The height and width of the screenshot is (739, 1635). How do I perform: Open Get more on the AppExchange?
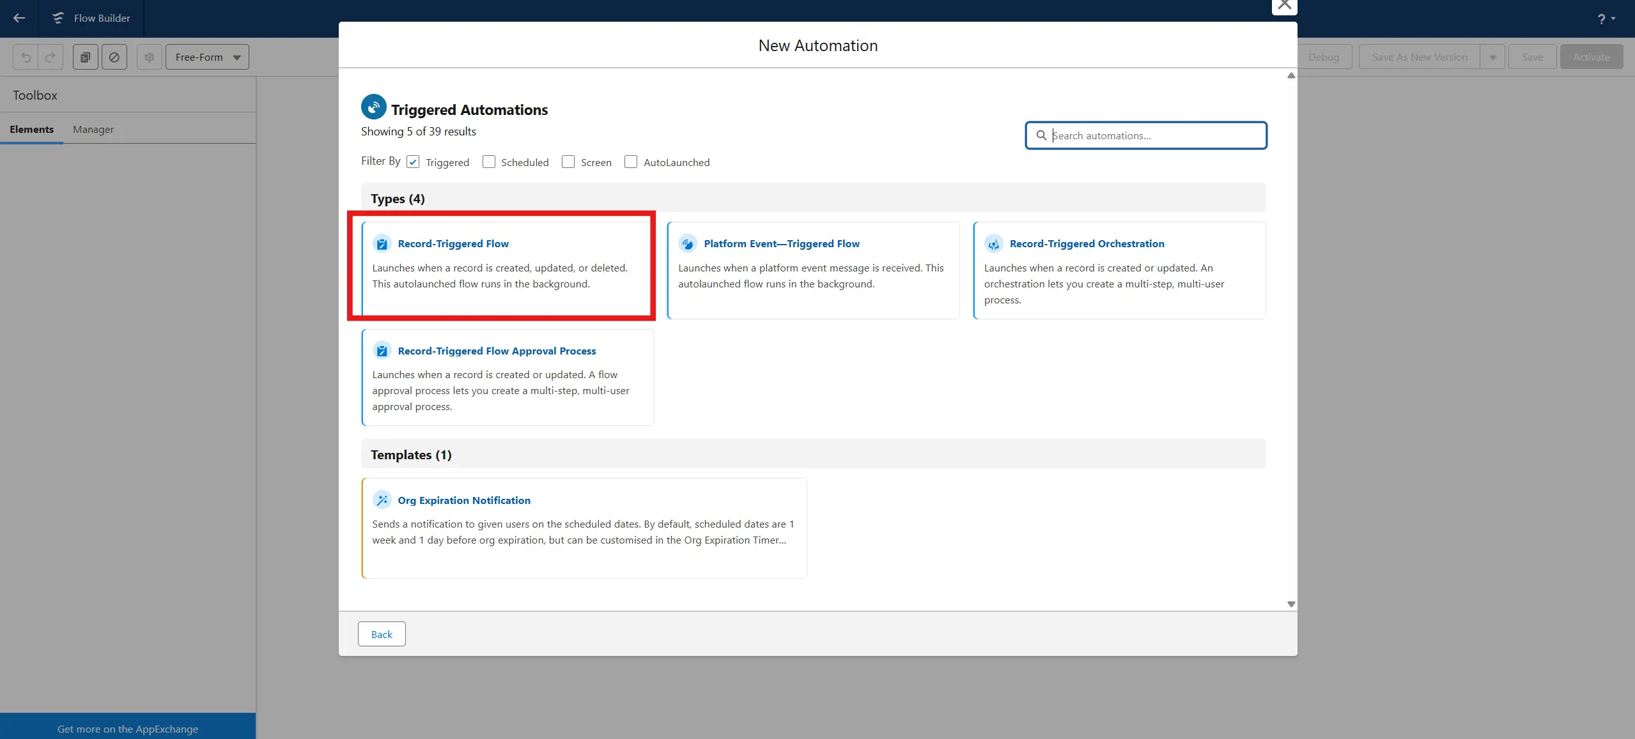click(x=128, y=729)
